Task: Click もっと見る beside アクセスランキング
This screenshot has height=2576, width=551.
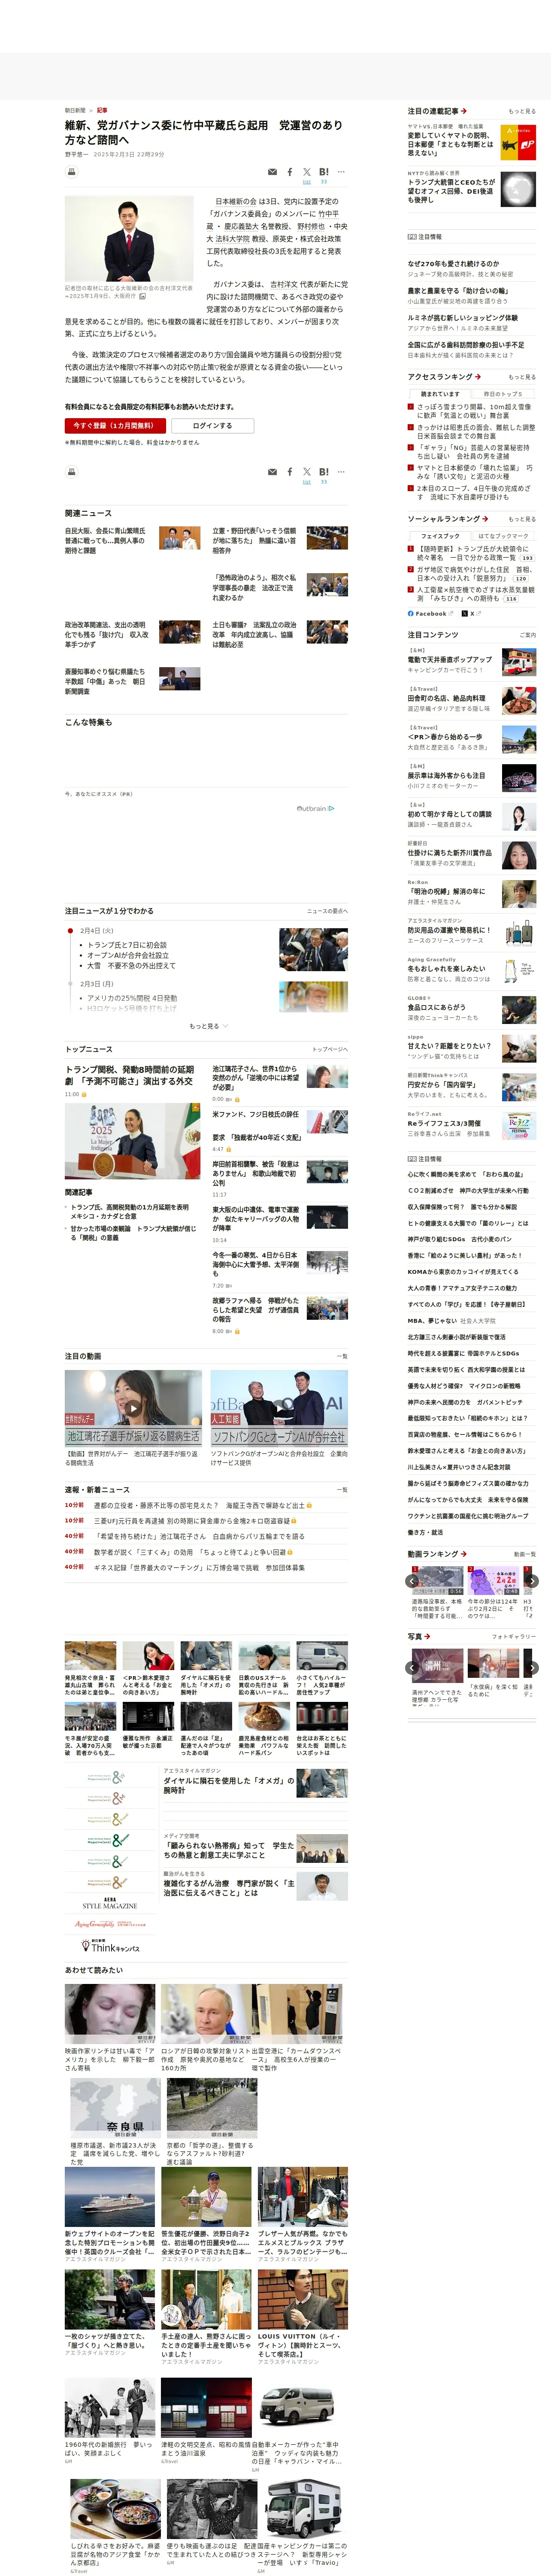Action: point(522,377)
